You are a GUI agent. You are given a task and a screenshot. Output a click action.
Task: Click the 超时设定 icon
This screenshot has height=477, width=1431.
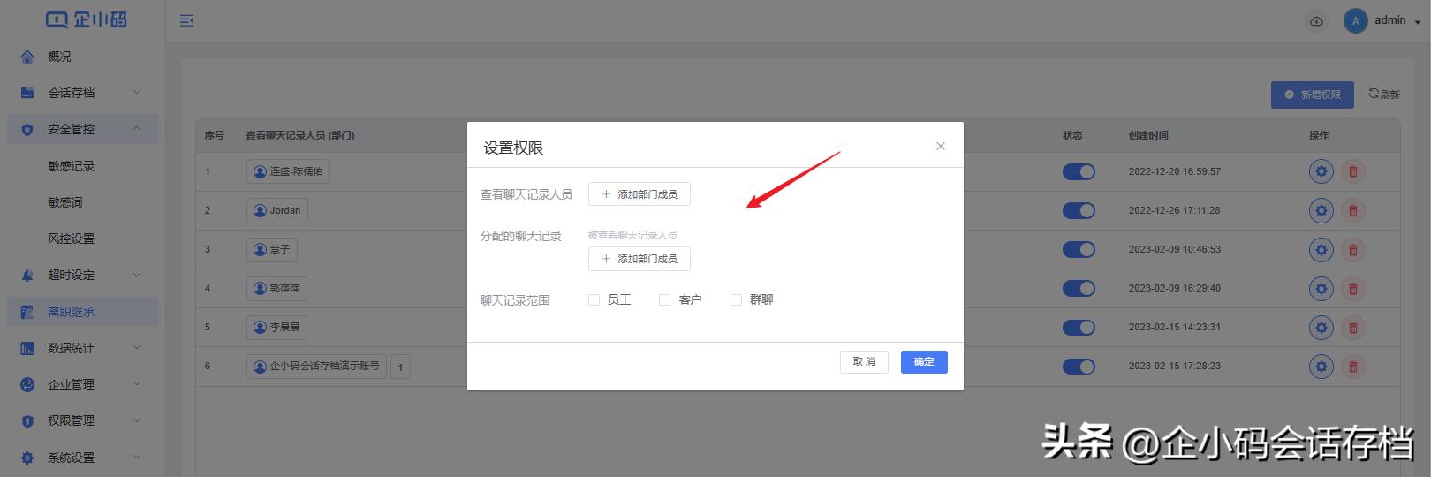coord(27,276)
